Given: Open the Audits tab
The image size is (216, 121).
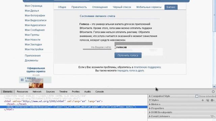Looking at the screenshot, I should pyautogui.click(x=87, y=91).
